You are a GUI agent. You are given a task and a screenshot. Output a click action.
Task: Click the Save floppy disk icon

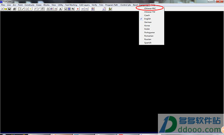pyautogui.click(x=9, y=9)
